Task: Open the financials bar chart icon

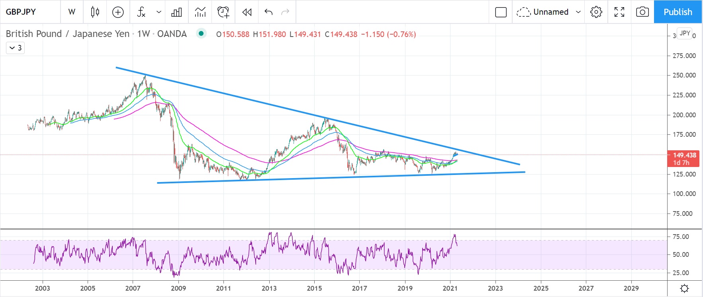Action: click(x=176, y=12)
